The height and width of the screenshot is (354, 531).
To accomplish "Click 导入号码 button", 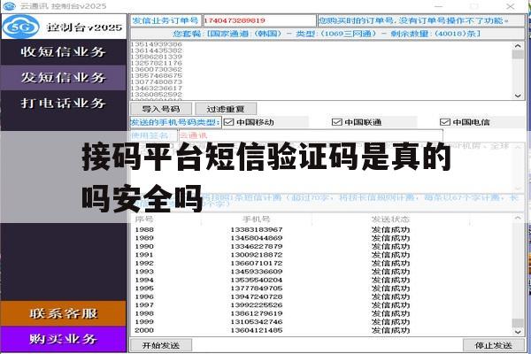I will 161,109.
